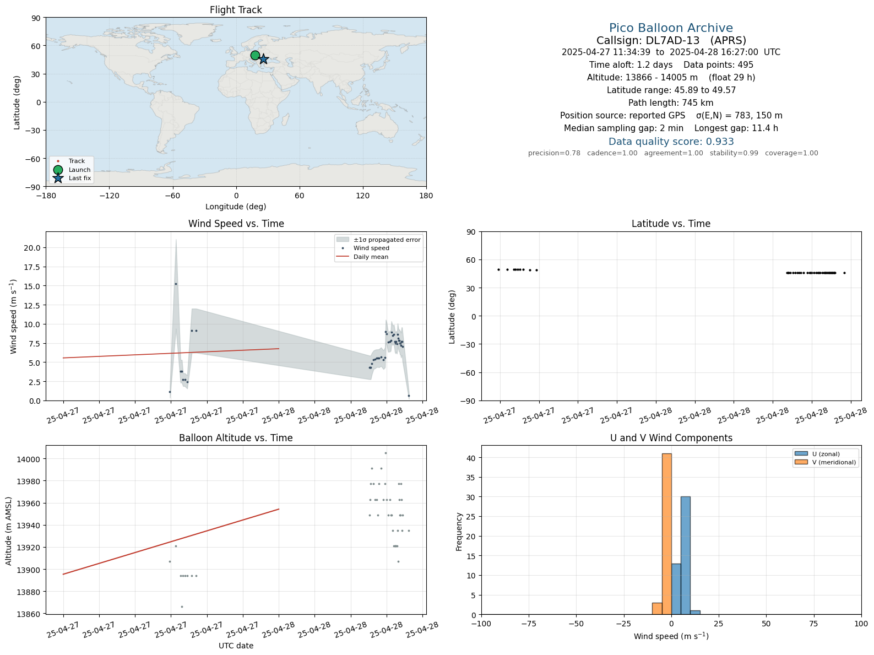Click the Position source: reported GPS line
The height and width of the screenshot is (655, 874).
pyautogui.click(x=671, y=116)
